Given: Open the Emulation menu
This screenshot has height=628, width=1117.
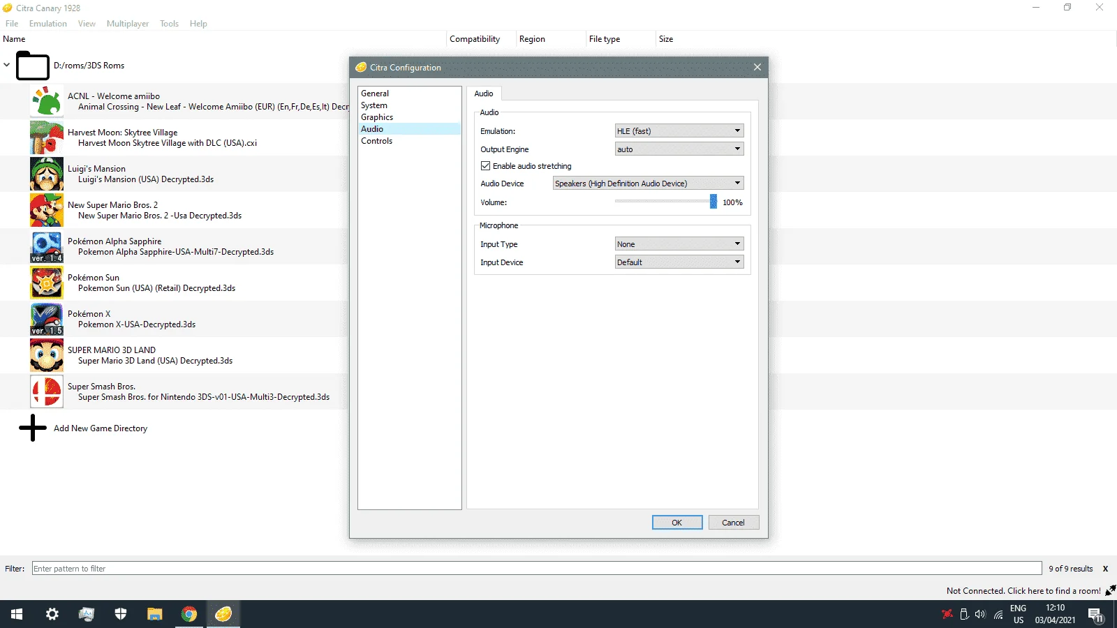Looking at the screenshot, I should (48, 24).
